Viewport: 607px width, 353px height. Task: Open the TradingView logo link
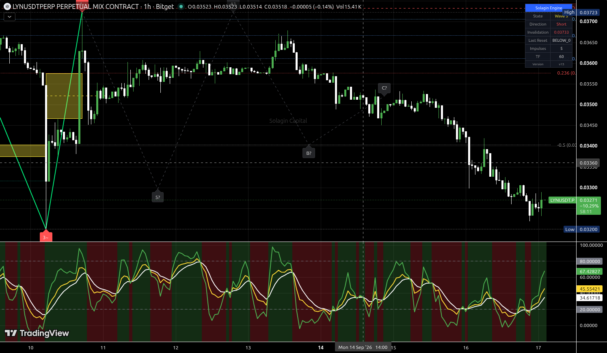37,333
